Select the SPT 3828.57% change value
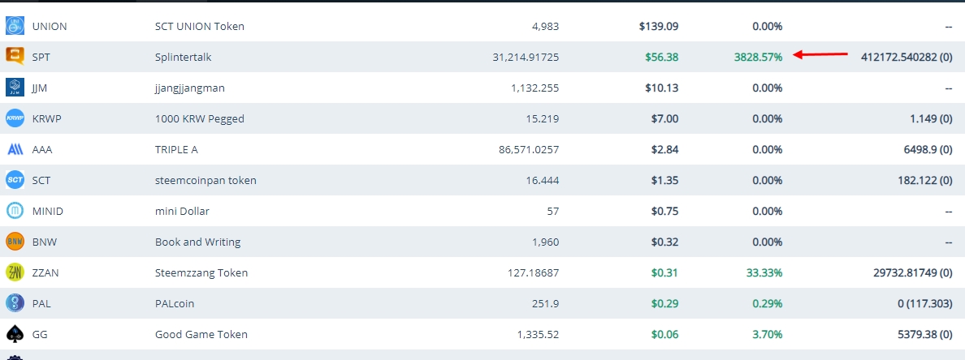965x360 pixels. (758, 57)
